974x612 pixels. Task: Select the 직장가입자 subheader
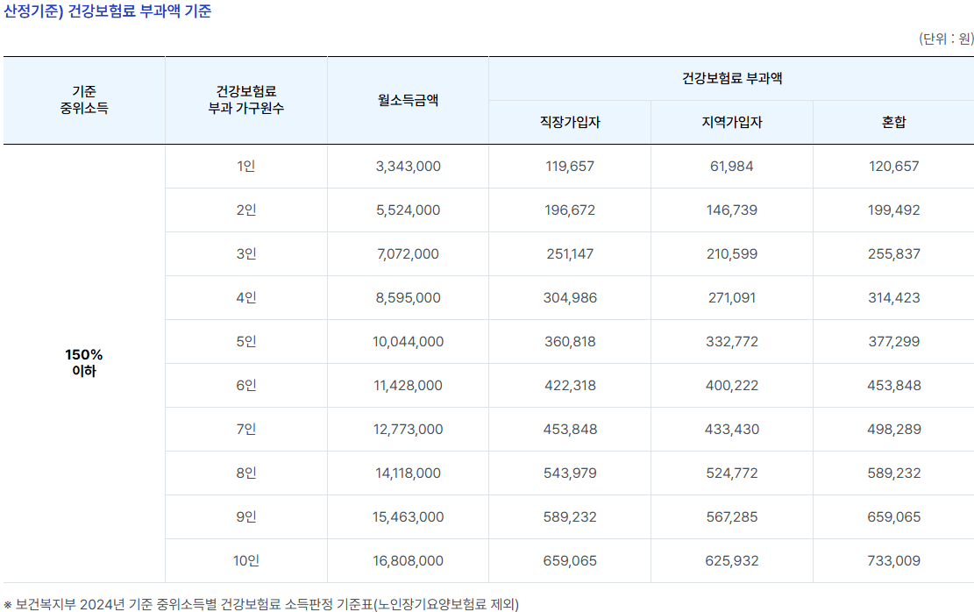(x=568, y=121)
